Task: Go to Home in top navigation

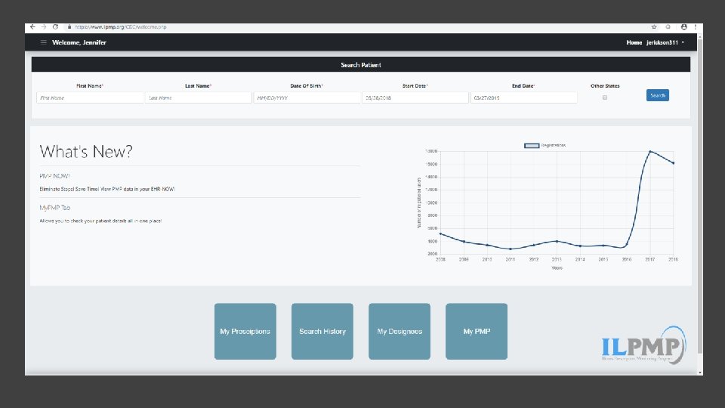Action: [x=634, y=42]
